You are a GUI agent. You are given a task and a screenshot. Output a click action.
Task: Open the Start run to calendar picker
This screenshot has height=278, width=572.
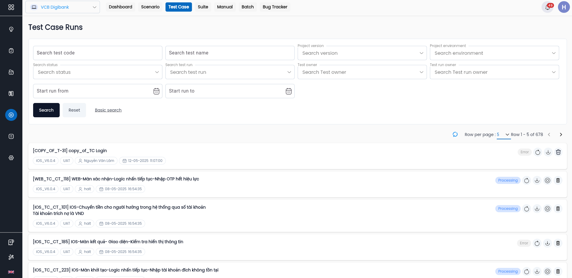[289, 91]
